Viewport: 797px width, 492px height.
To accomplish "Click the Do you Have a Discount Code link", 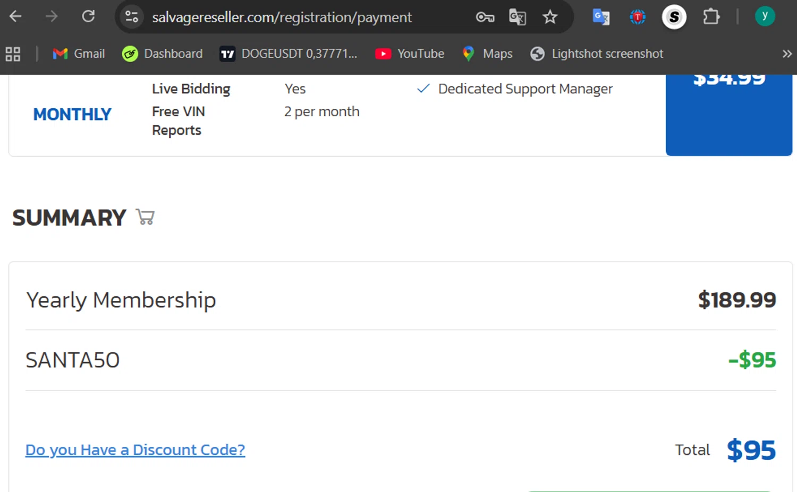I will click(135, 450).
